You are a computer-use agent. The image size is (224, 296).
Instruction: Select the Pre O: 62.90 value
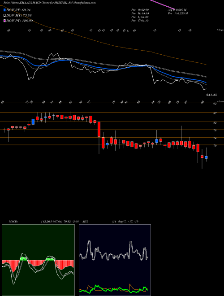[140, 10]
